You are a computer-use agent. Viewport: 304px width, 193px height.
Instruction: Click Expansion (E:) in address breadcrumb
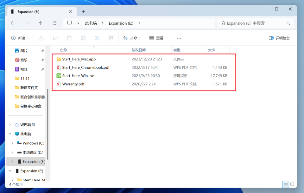(x=121, y=23)
